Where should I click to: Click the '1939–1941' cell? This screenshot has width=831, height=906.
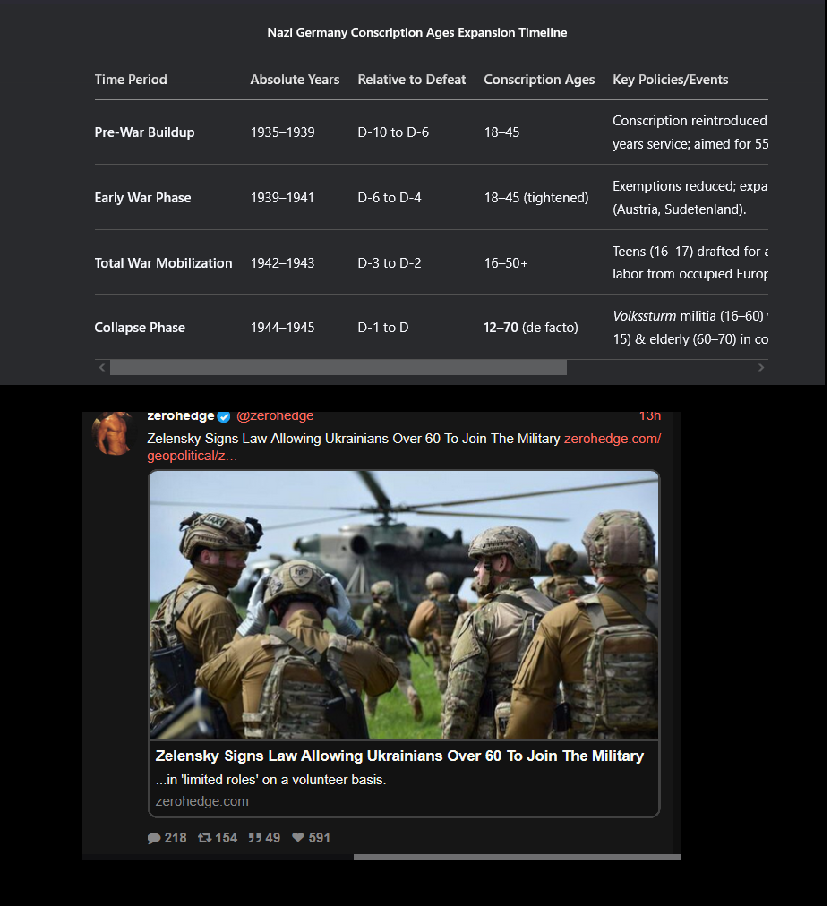283,198
